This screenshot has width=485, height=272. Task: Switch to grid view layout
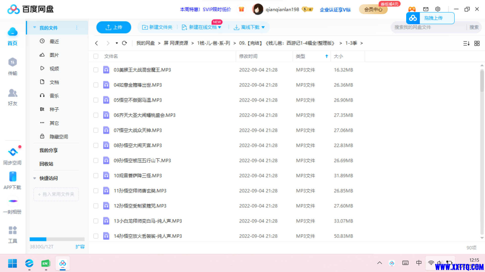click(x=477, y=43)
